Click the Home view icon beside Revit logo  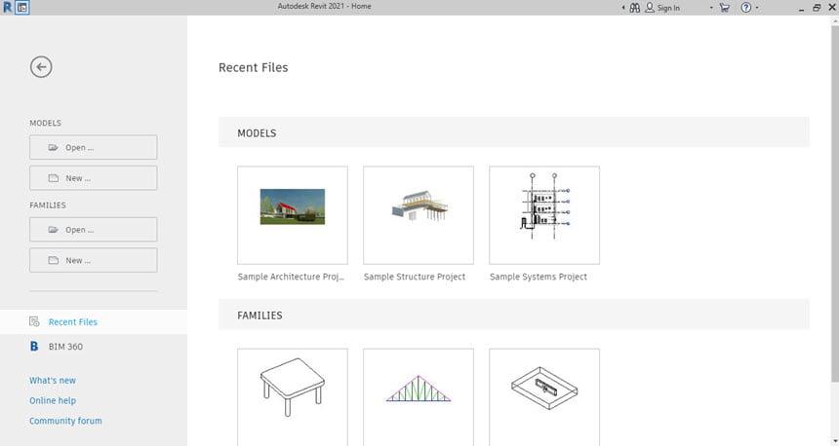tap(21, 8)
